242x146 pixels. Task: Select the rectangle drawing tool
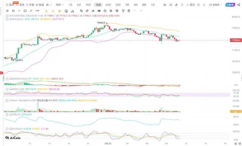click(x=25, y=11)
